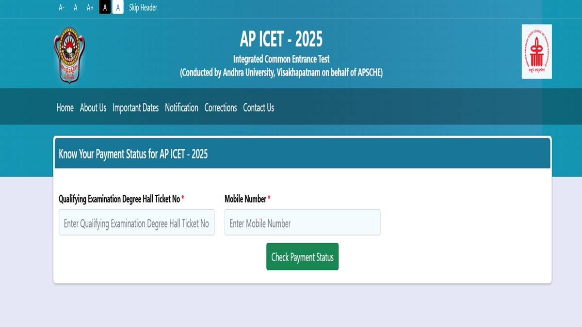Select the A+ font size enlarger
Screen dimensions: 582x327
(x=90, y=7)
